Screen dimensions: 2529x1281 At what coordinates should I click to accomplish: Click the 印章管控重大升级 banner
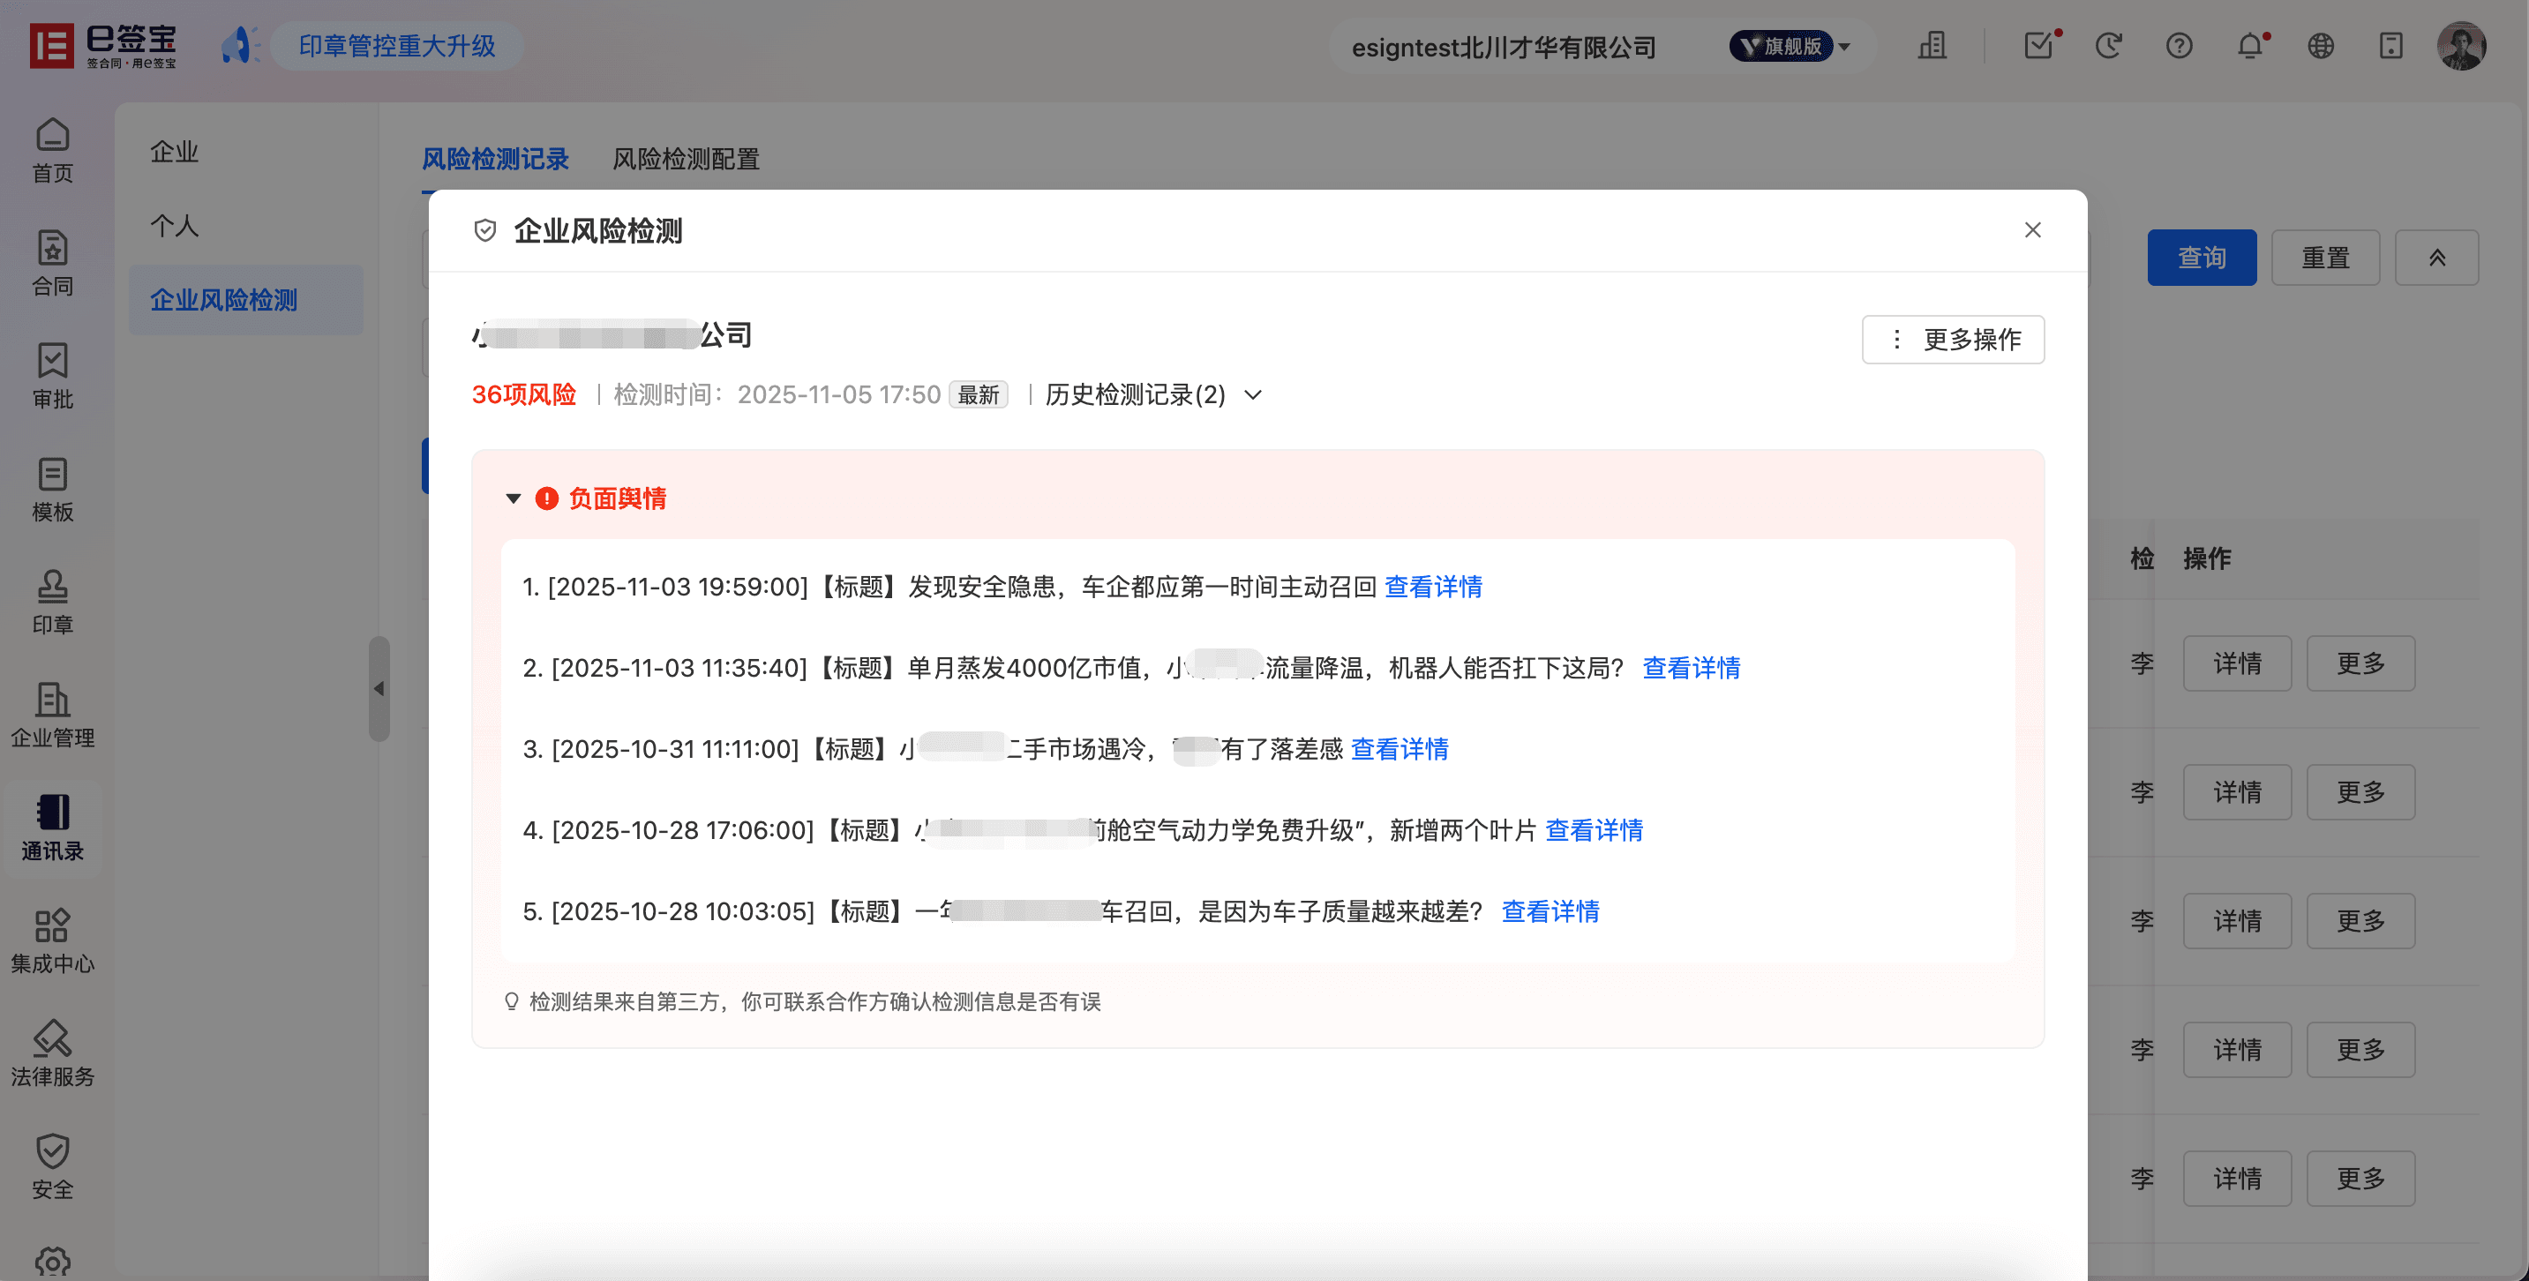pos(396,45)
